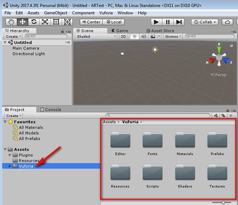Expand the Plugins folder

10,155
